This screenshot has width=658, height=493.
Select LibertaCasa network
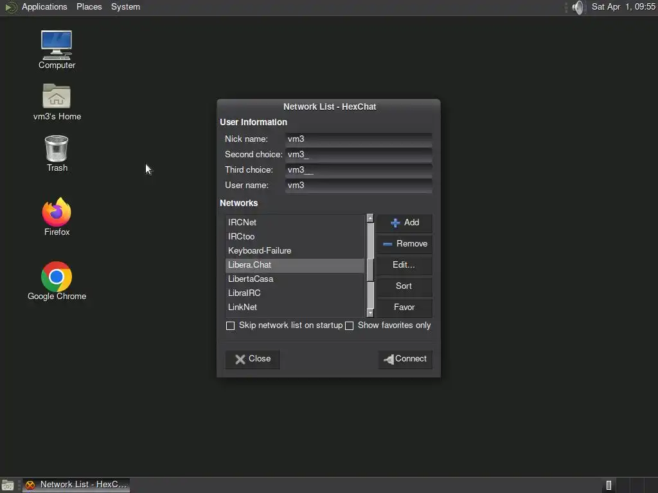coord(295,279)
